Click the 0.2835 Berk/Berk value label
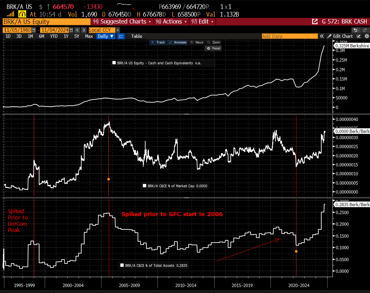Image resolution: width=370 pixels, height=293 pixels. point(351,205)
